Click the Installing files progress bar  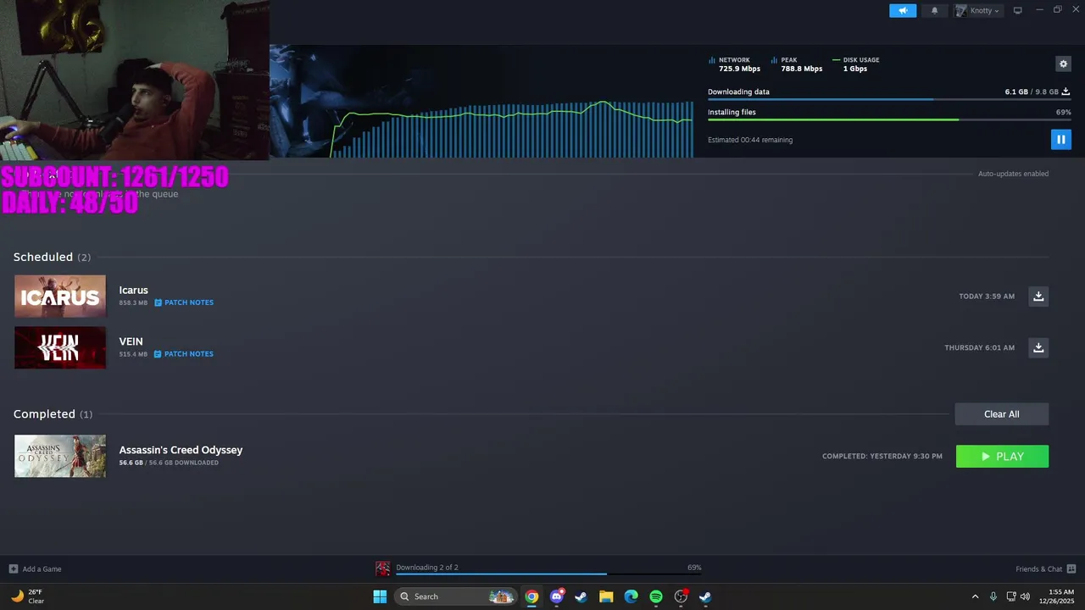click(x=888, y=119)
